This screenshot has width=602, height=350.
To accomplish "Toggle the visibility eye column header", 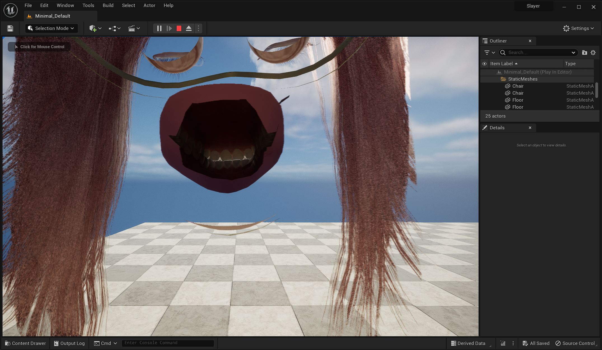I will click(484, 64).
